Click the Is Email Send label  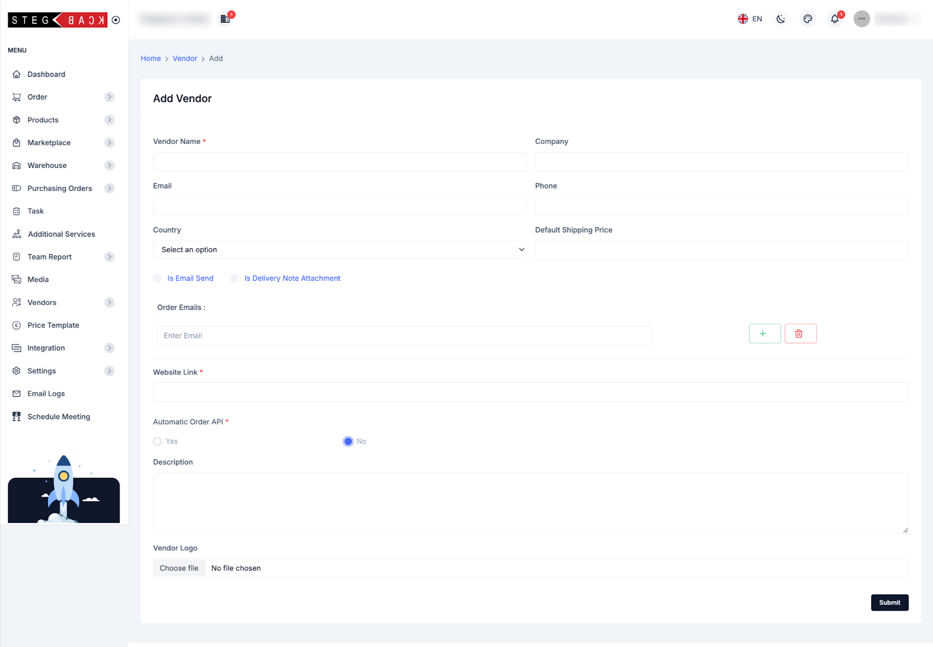(x=190, y=279)
